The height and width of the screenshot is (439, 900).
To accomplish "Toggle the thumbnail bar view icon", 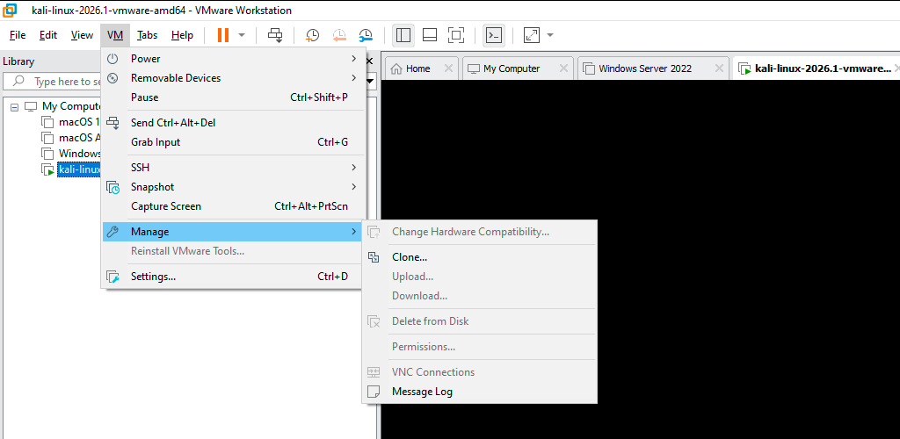I will [430, 35].
